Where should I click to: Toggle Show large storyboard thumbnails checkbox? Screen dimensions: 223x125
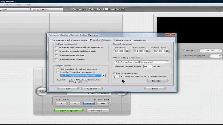(56, 51)
